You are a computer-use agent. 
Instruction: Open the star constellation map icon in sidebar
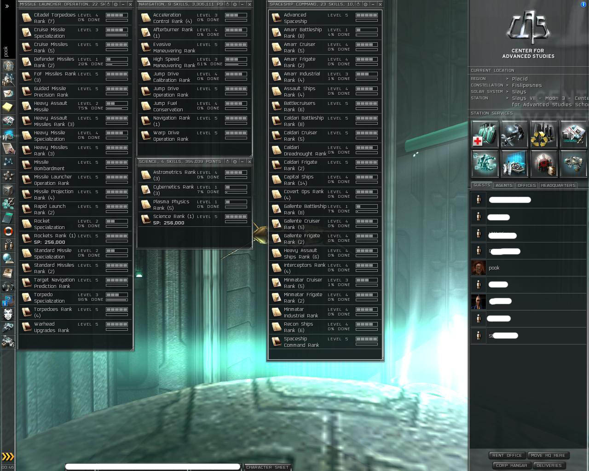[x=8, y=162]
